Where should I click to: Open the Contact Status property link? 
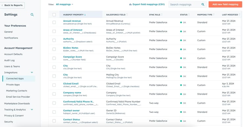point(71,120)
